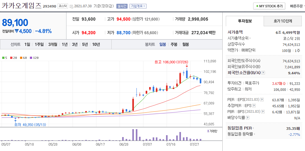Screen dimensions: 305x151
Task: Click the 최저 49,350 (05/13) chart marker
Action: pyautogui.click(x=30, y=125)
